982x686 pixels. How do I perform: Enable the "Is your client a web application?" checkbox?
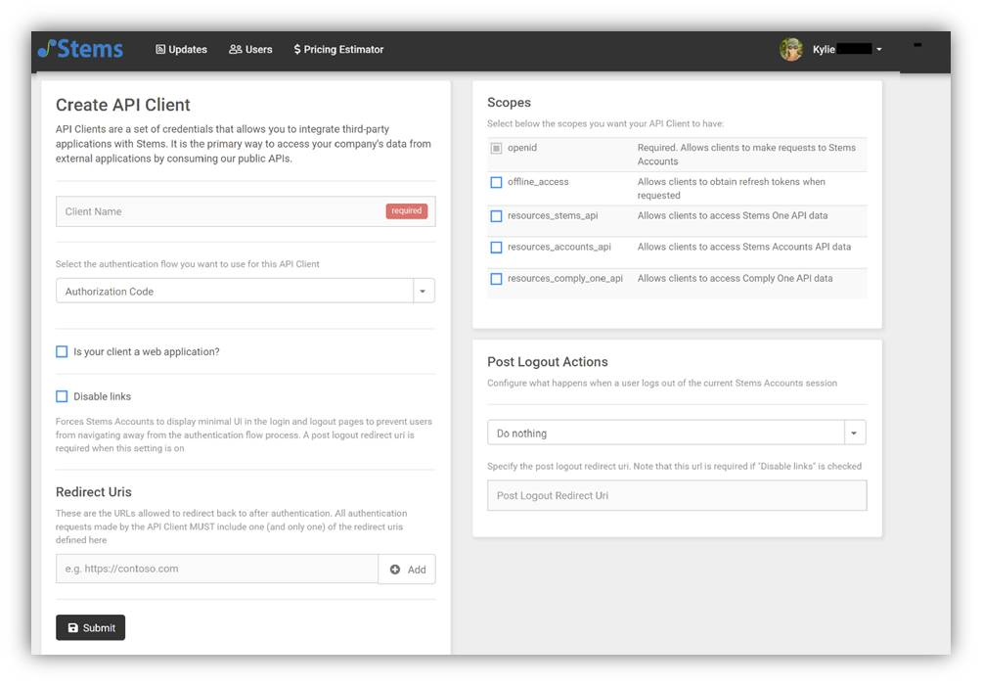pyautogui.click(x=62, y=351)
